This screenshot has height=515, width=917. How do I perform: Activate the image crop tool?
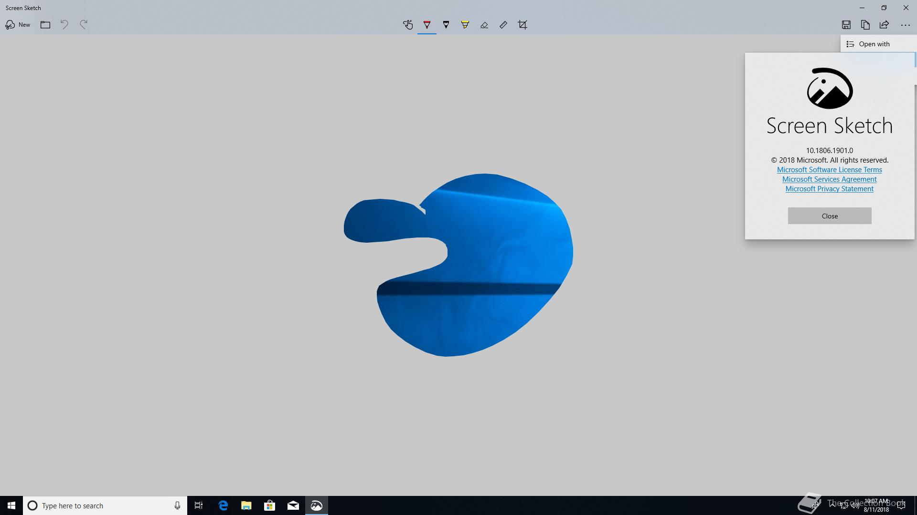click(x=522, y=25)
